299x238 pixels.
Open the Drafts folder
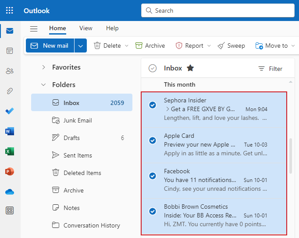point(82,138)
